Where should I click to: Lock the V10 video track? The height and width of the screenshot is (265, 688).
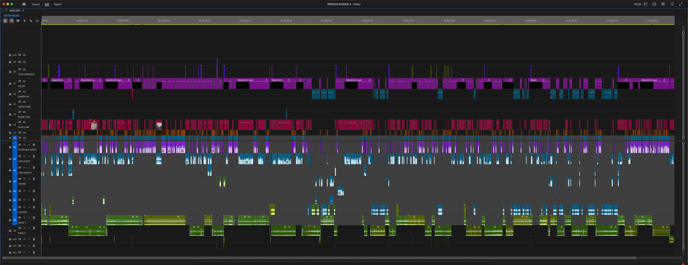10,55
